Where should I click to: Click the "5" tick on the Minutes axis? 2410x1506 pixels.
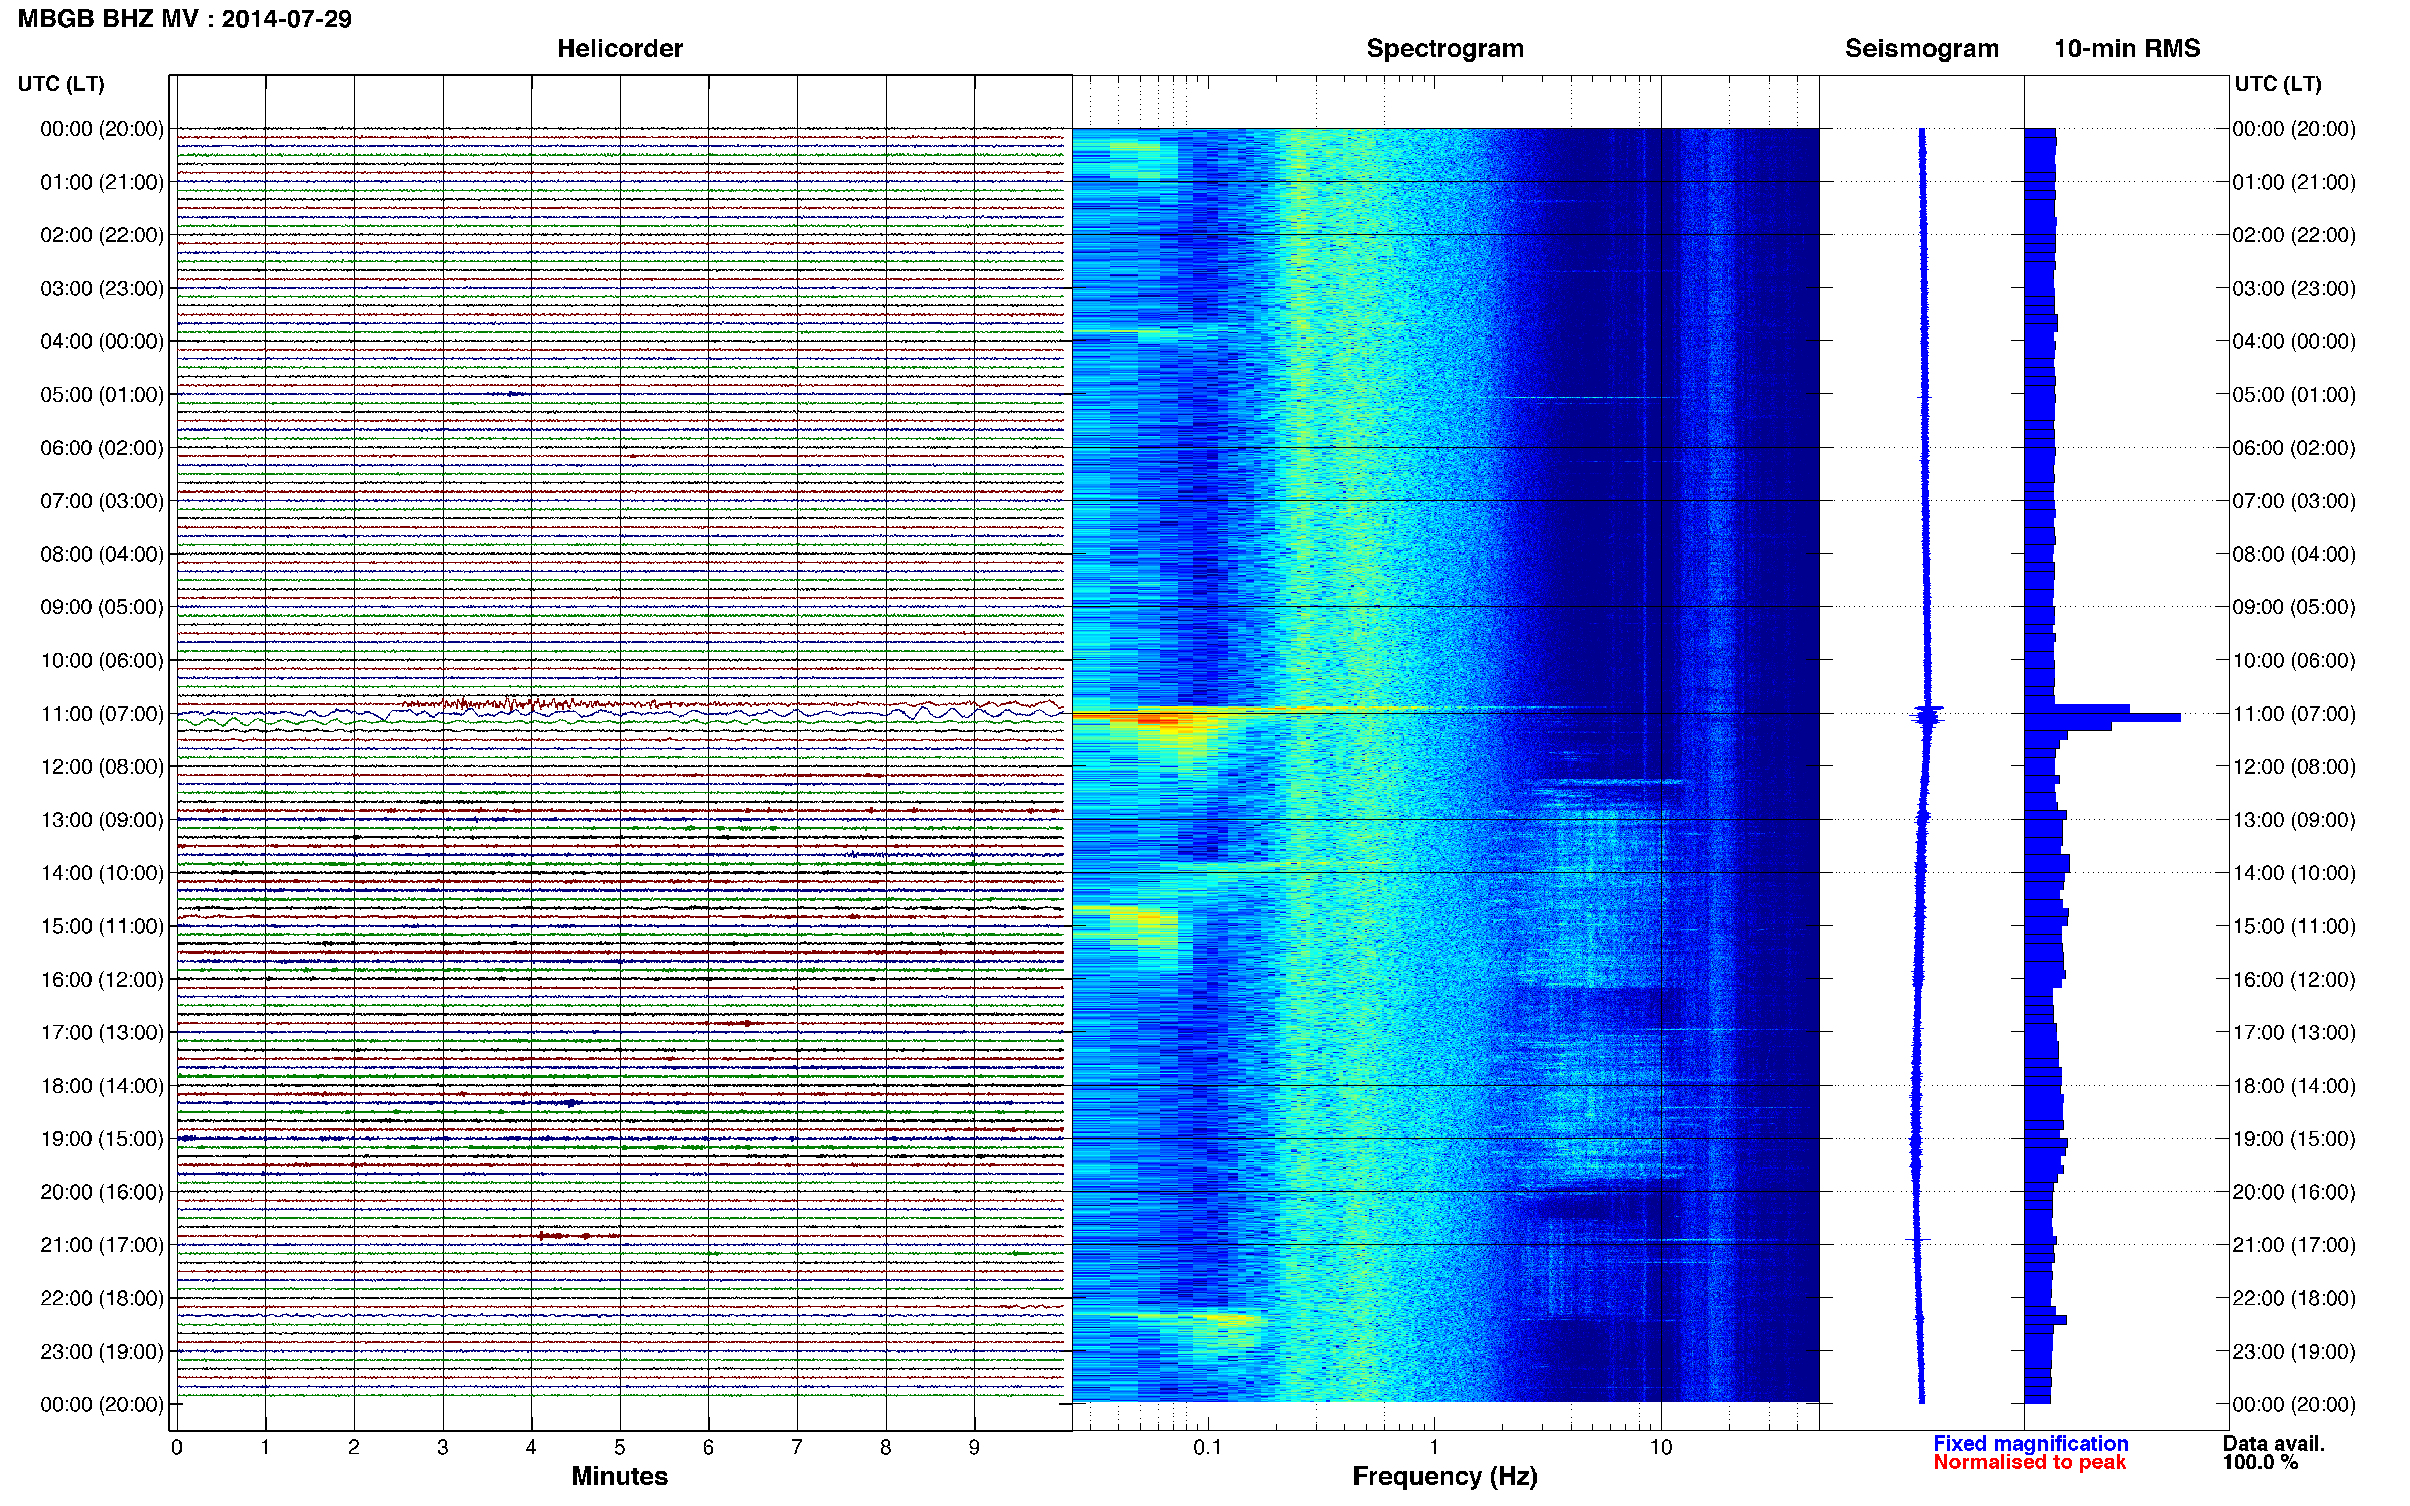coord(620,1448)
